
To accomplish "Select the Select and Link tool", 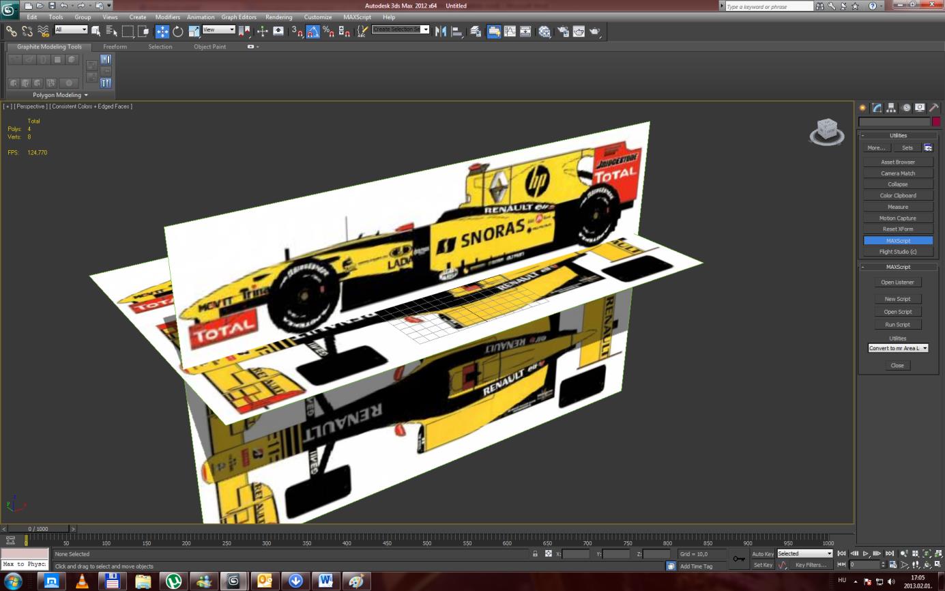I will [12, 31].
